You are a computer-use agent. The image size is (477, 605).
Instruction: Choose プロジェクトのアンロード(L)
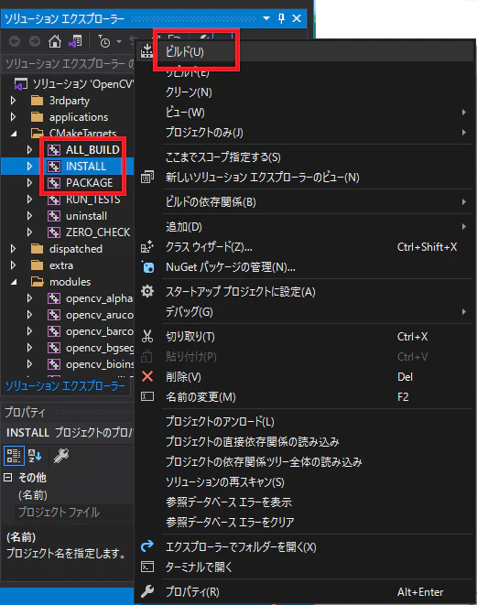tap(305, 421)
